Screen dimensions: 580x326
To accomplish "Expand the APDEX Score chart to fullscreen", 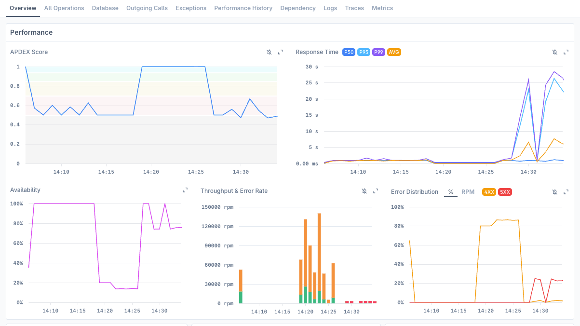I will click(x=281, y=52).
